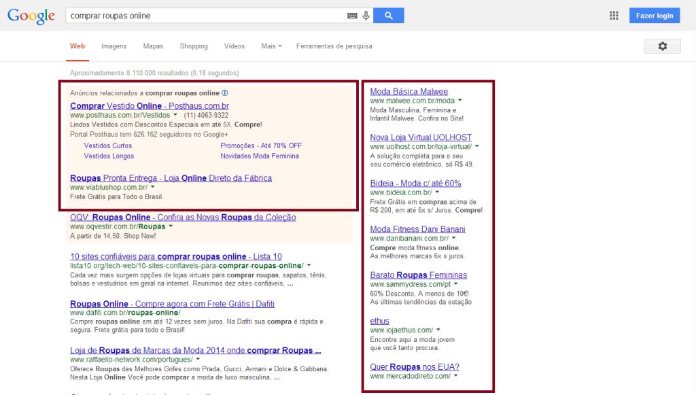
Task: Open OQV Roupas Online ad link
Action: click(x=183, y=218)
